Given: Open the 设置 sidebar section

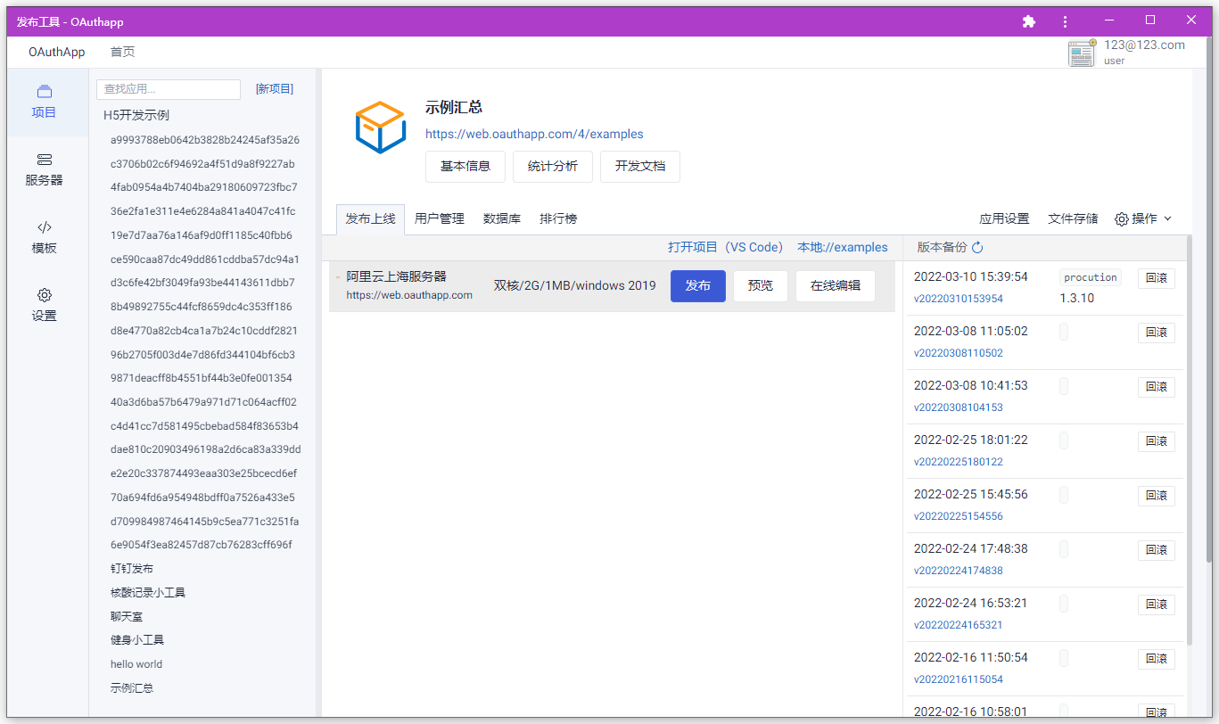Looking at the screenshot, I should (x=44, y=305).
